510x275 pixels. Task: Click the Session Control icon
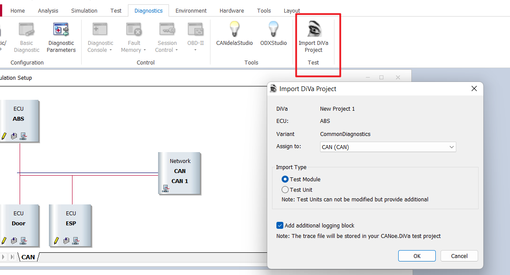coord(167,30)
